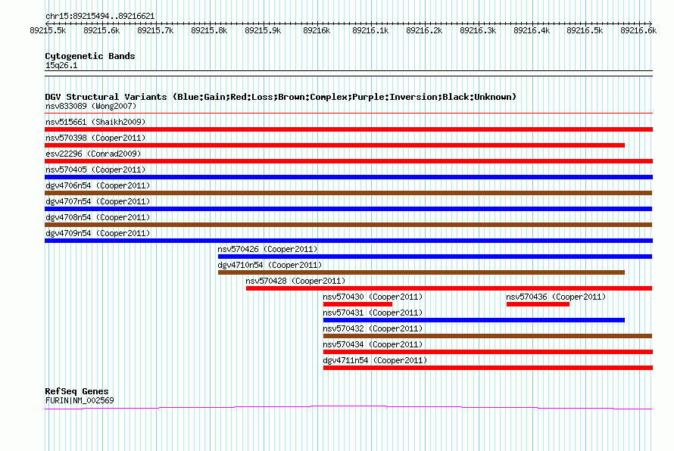Click the 89215.7k ruler tick label
Image resolution: width=674 pixels, height=451 pixels.
(155, 31)
